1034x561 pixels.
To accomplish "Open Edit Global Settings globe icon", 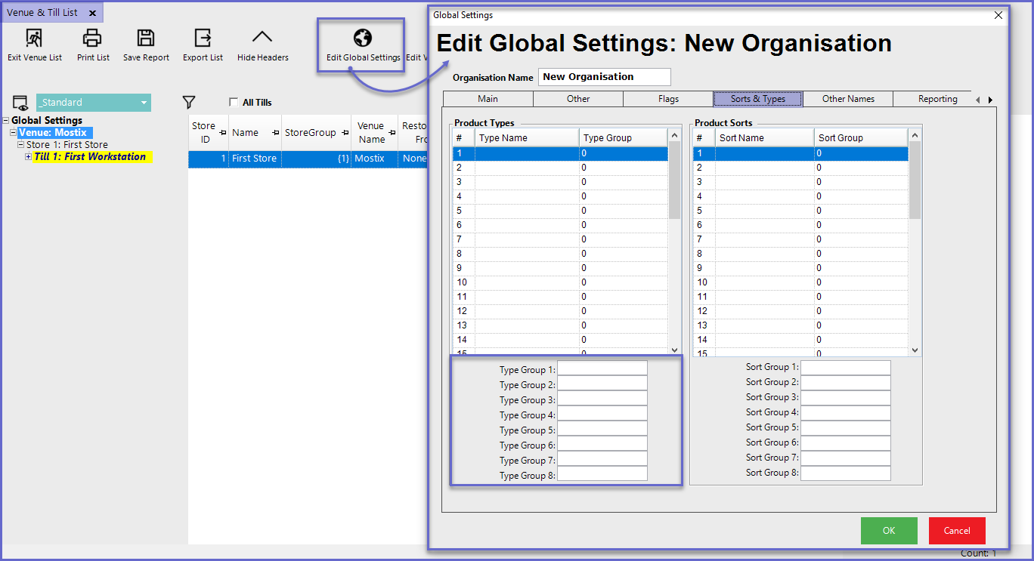I will (x=363, y=39).
